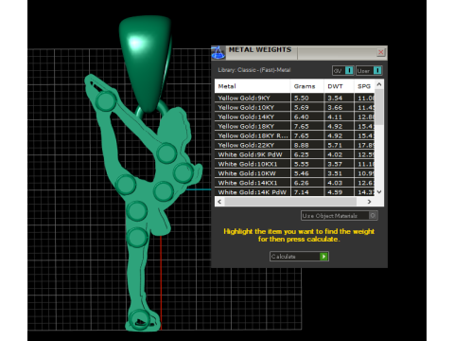Close the Metal Weights dialog

380,52
